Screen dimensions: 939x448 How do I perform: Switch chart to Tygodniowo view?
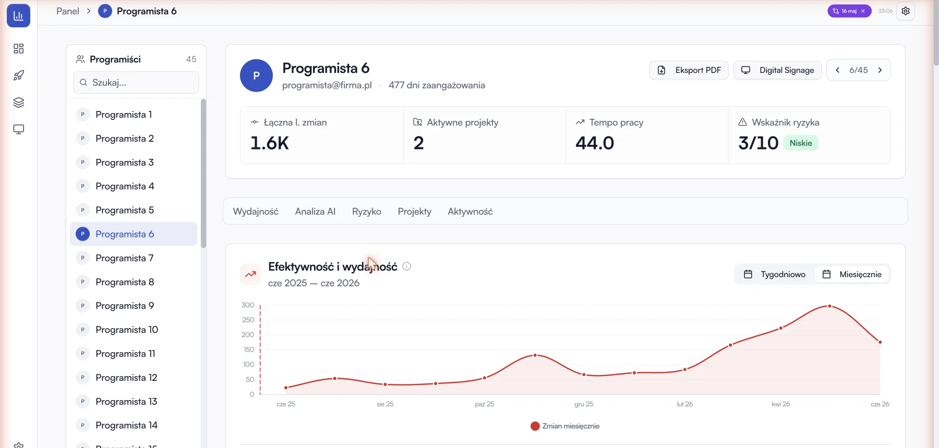pyautogui.click(x=775, y=274)
